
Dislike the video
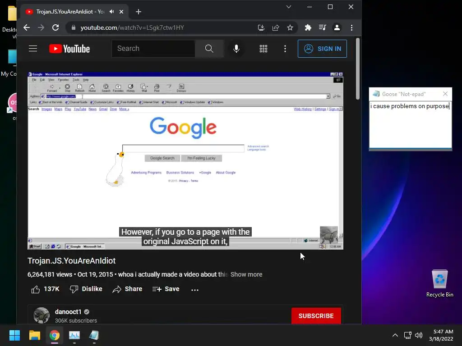86,289
